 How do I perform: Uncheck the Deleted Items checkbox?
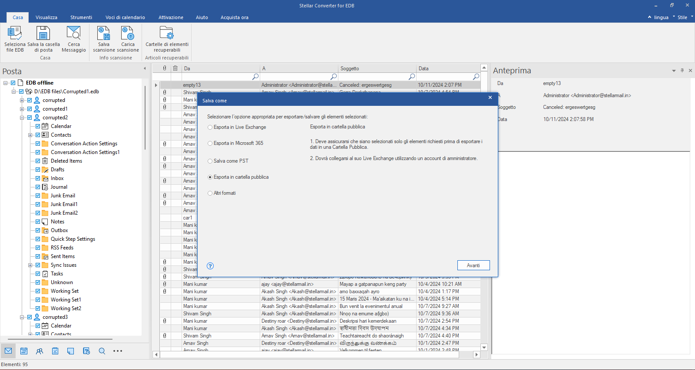coord(38,161)
